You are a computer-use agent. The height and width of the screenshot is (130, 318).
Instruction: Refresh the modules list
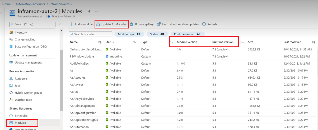tap(209, 24)
